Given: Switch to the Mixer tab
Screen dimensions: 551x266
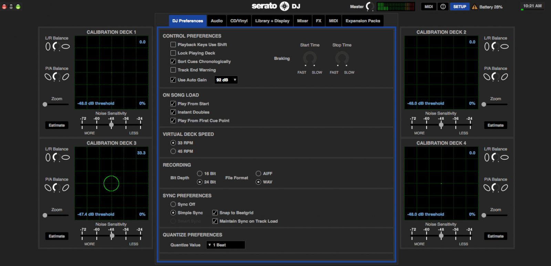Looking at the screenshot, I should [x=303, y=21].
